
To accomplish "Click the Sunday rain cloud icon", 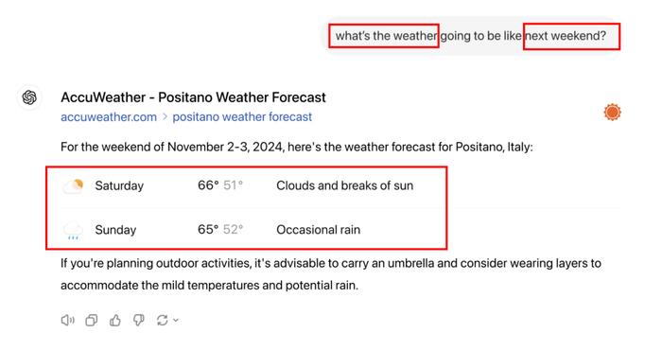I will [x=73, y=230].
